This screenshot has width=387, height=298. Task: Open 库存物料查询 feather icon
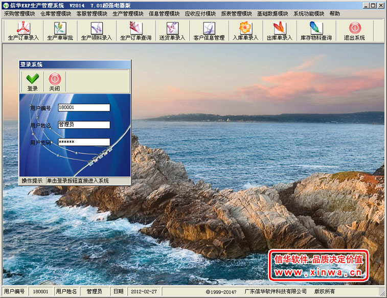point(316,31)
